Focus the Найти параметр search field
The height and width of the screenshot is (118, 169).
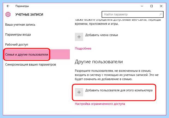point(132,14)
